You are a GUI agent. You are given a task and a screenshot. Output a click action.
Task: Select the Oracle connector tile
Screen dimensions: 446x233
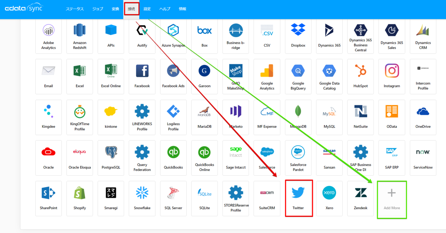pyautogui.click(x=49, y=158)
